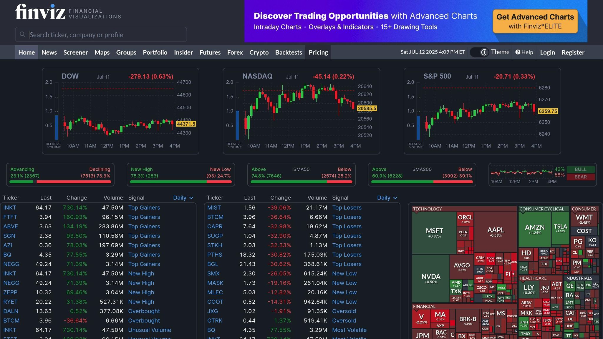Open CAPR ticker link

[x=215, y=226]
